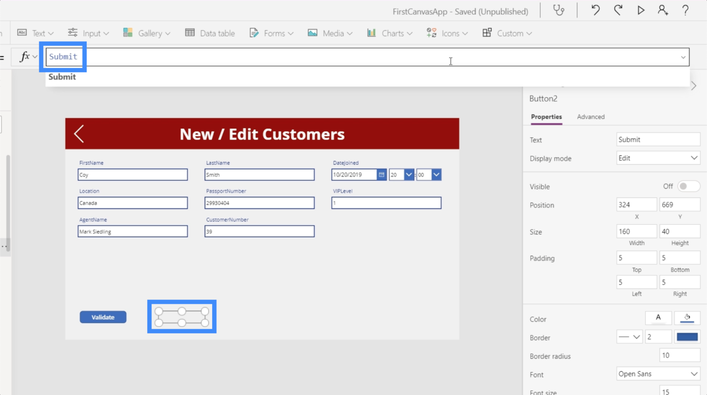Click the border thickness field
The height and width of the screenshot is (395, 707).
pyautogui.click(x=658, y=337)
